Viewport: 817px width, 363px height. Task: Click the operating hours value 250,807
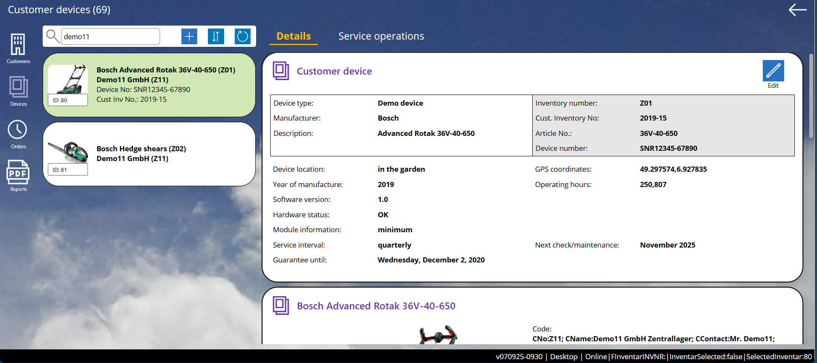[653, 184]
